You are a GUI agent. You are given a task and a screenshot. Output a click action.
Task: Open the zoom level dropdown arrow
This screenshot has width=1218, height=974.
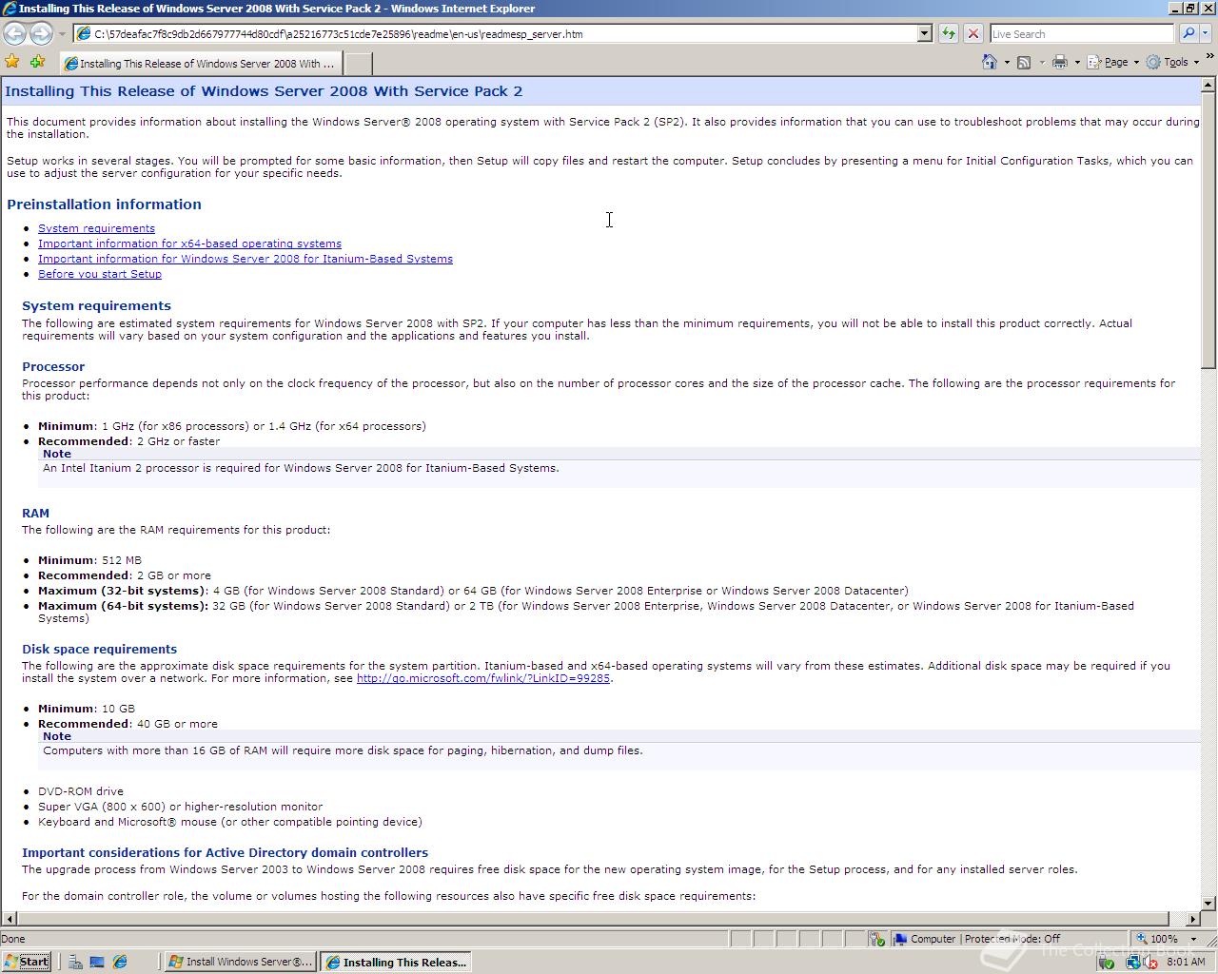1193,939
